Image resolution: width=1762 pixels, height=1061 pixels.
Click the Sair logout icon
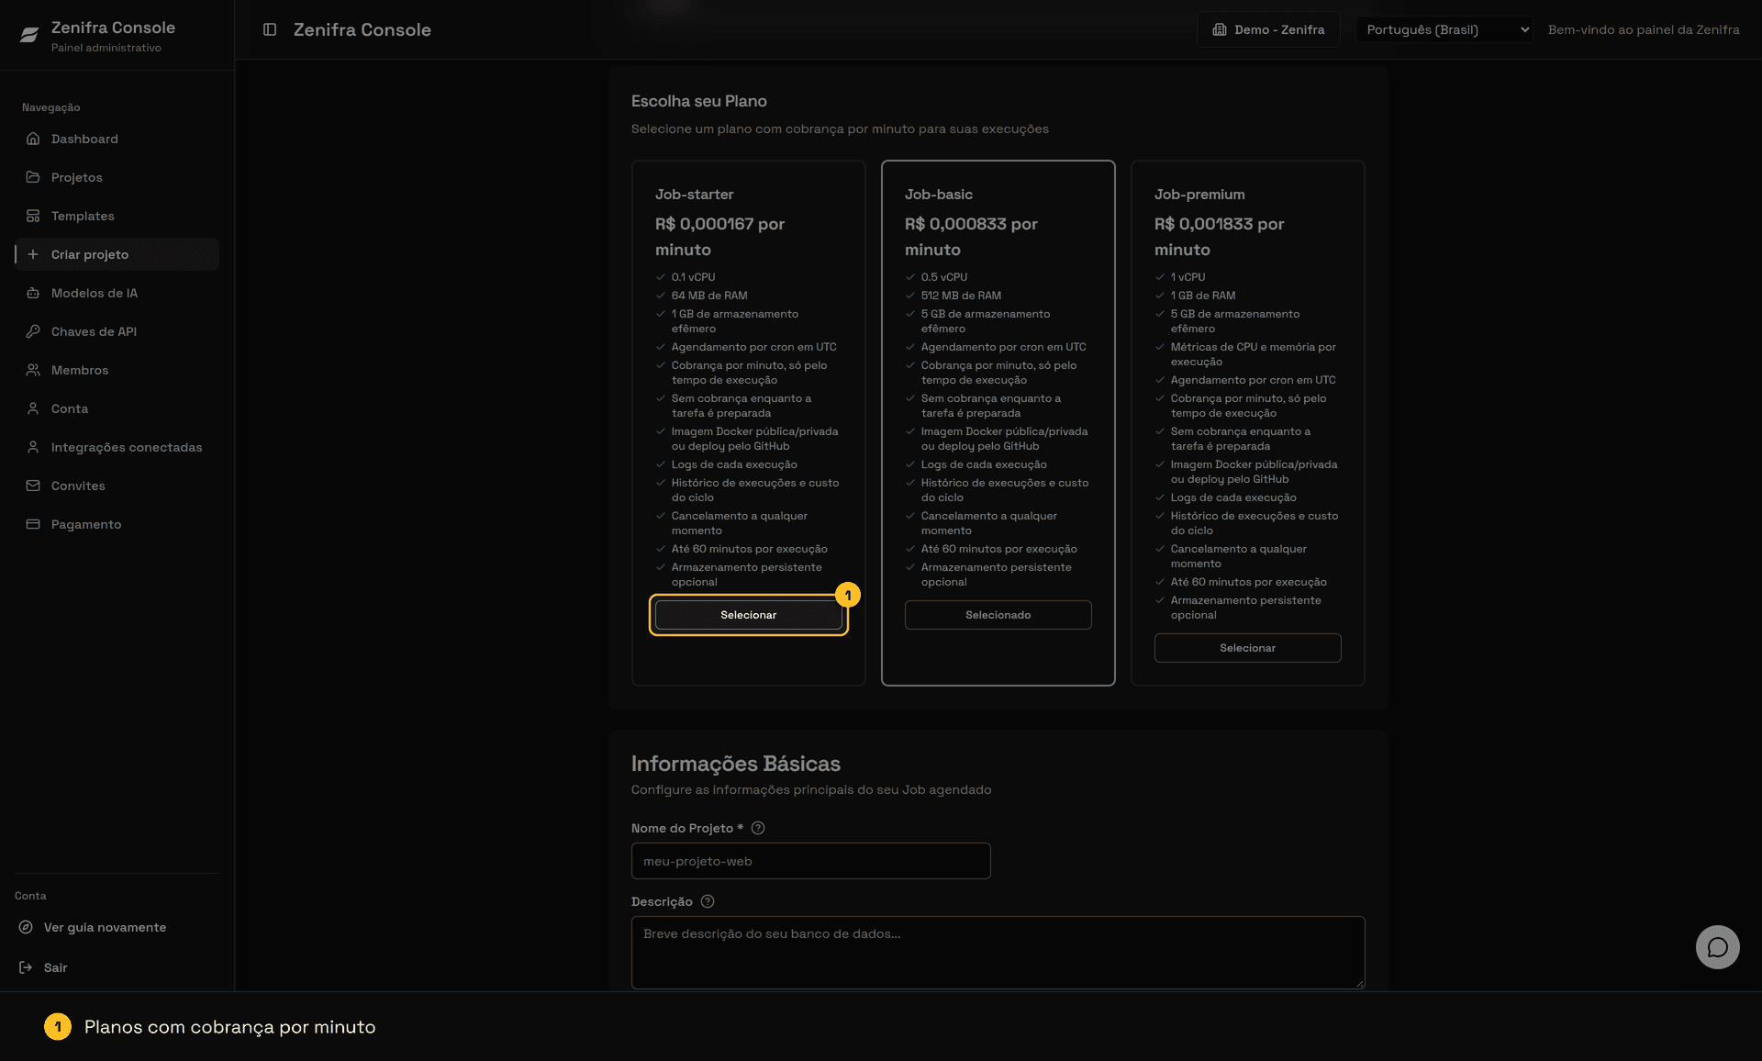pos(26,967)
